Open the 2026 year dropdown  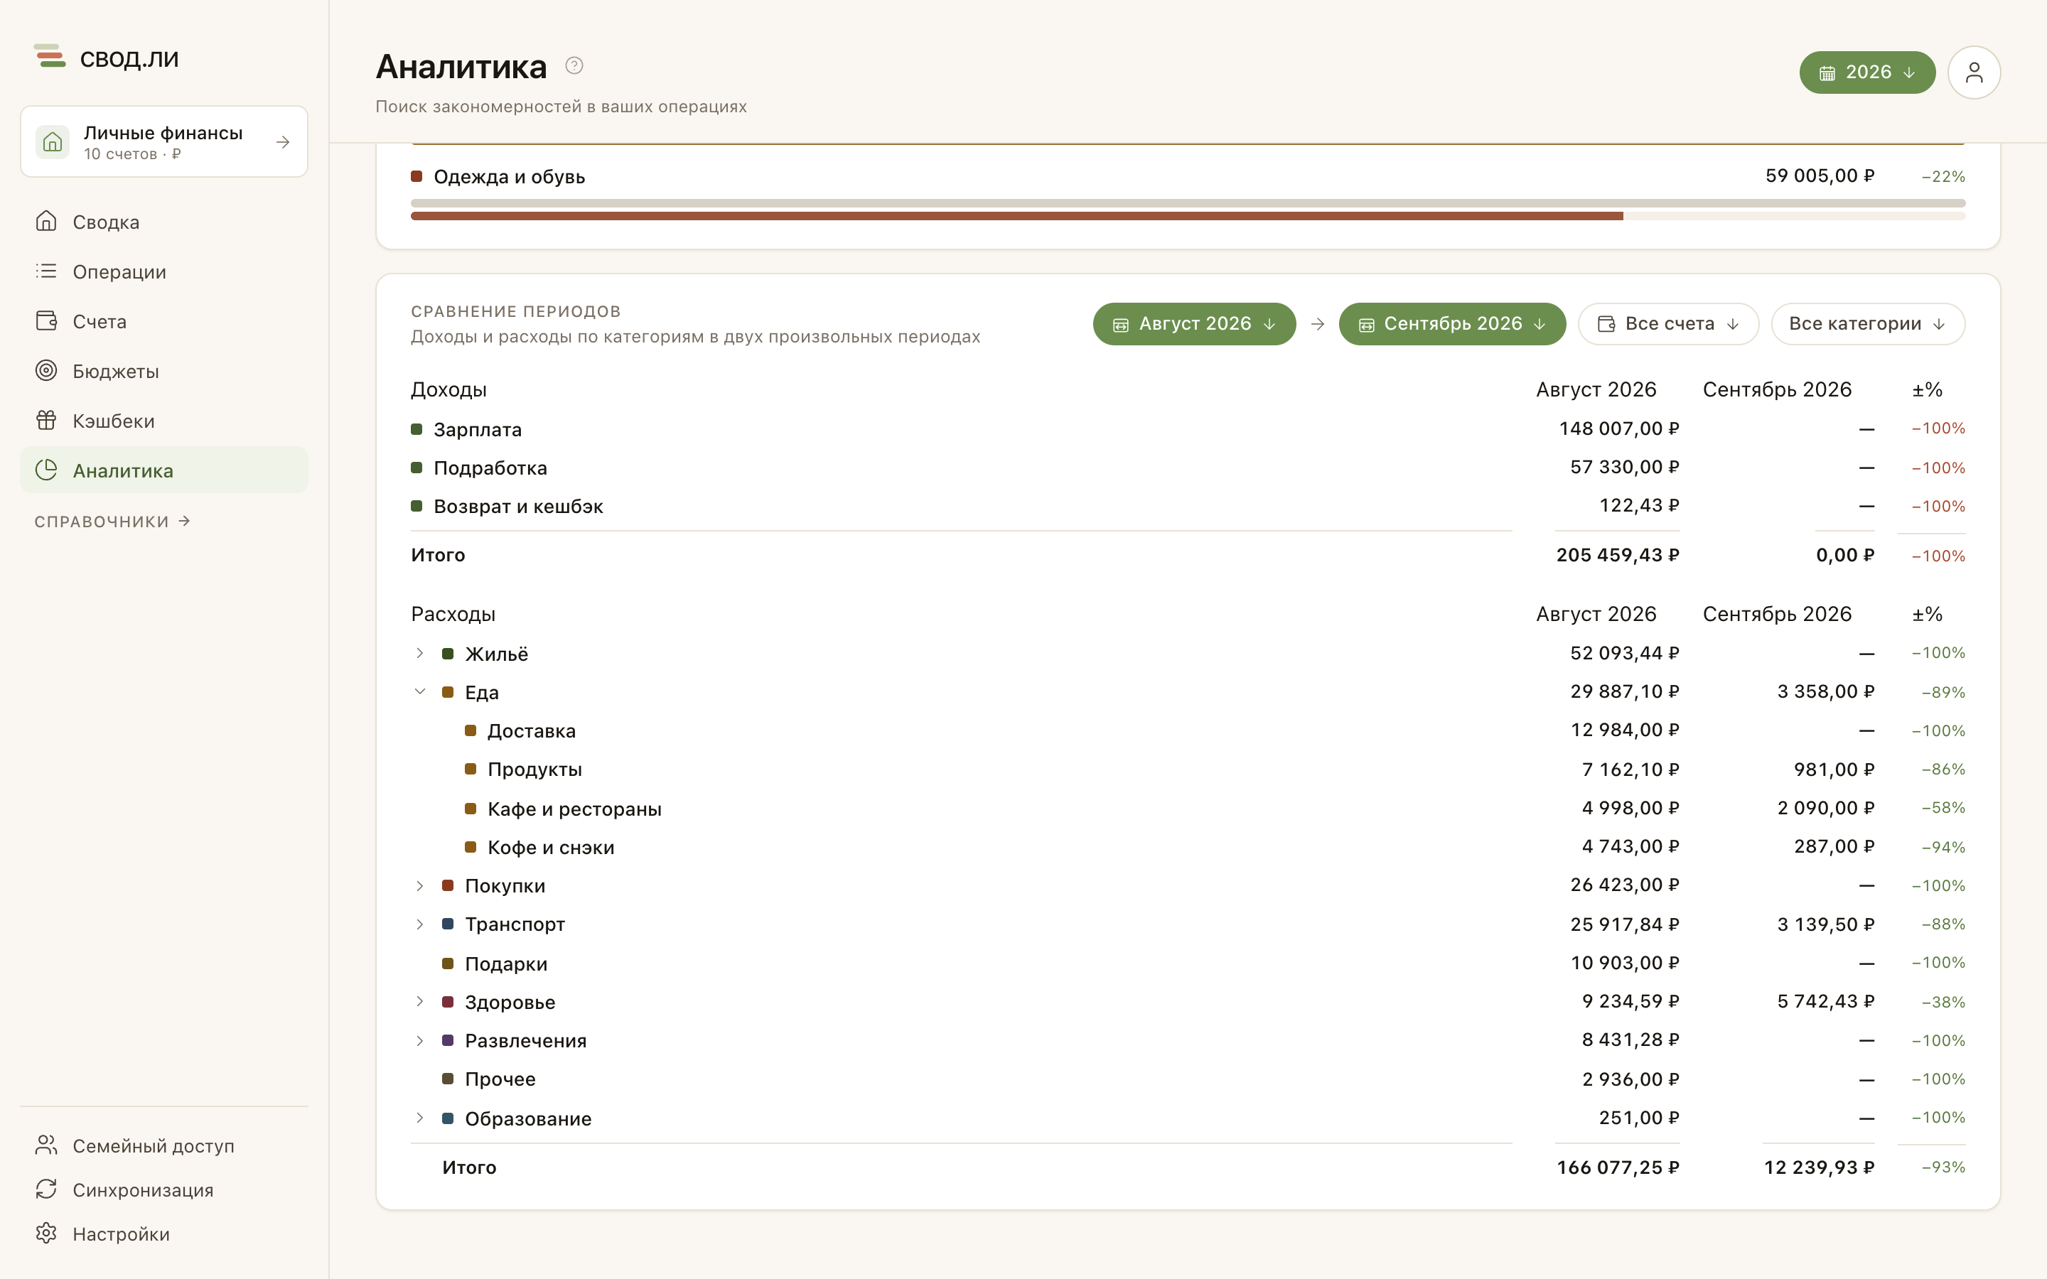point(1867,72)
